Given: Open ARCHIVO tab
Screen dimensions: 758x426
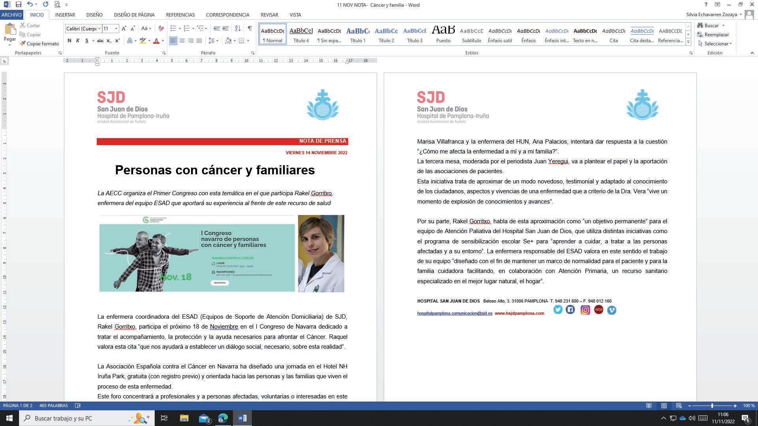Looking at the screenshot, I should [x=11, y=15].
